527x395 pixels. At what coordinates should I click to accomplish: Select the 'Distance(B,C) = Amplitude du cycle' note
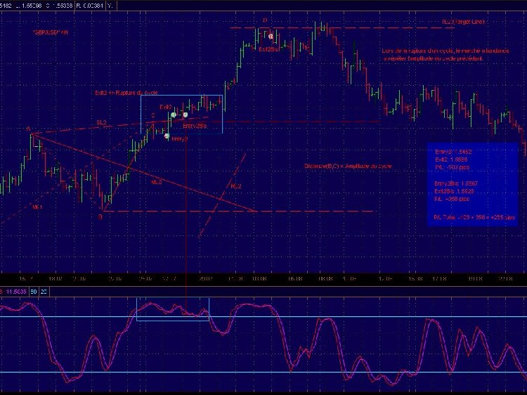(348, 166)
